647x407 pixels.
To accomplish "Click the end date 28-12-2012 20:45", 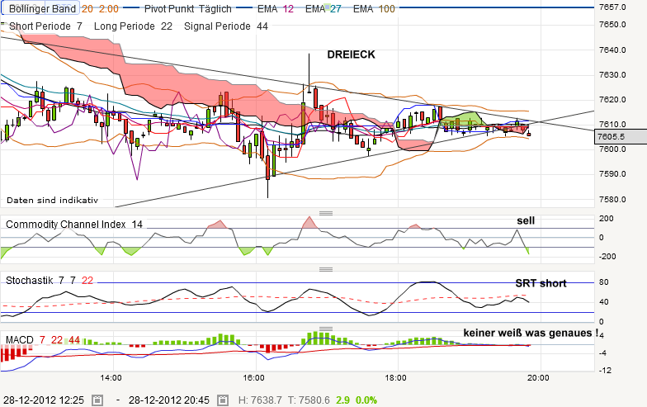I will [168, 400].
